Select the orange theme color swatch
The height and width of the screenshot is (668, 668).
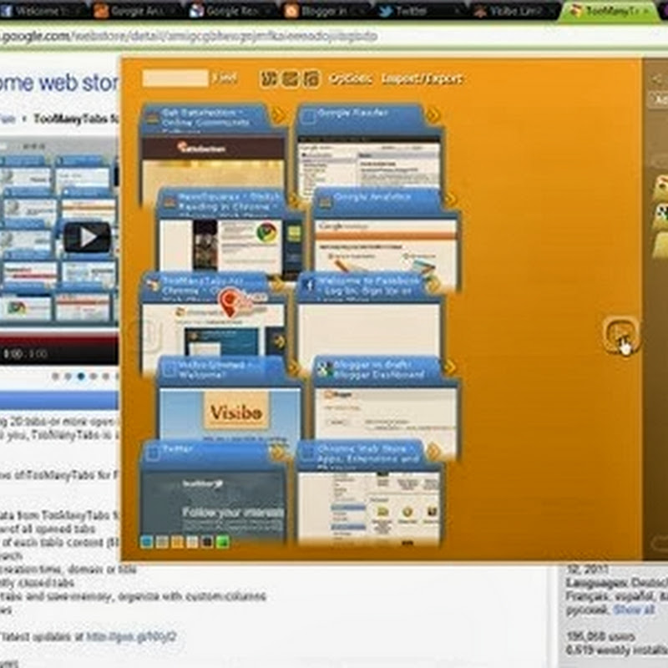tap(177, 541)
